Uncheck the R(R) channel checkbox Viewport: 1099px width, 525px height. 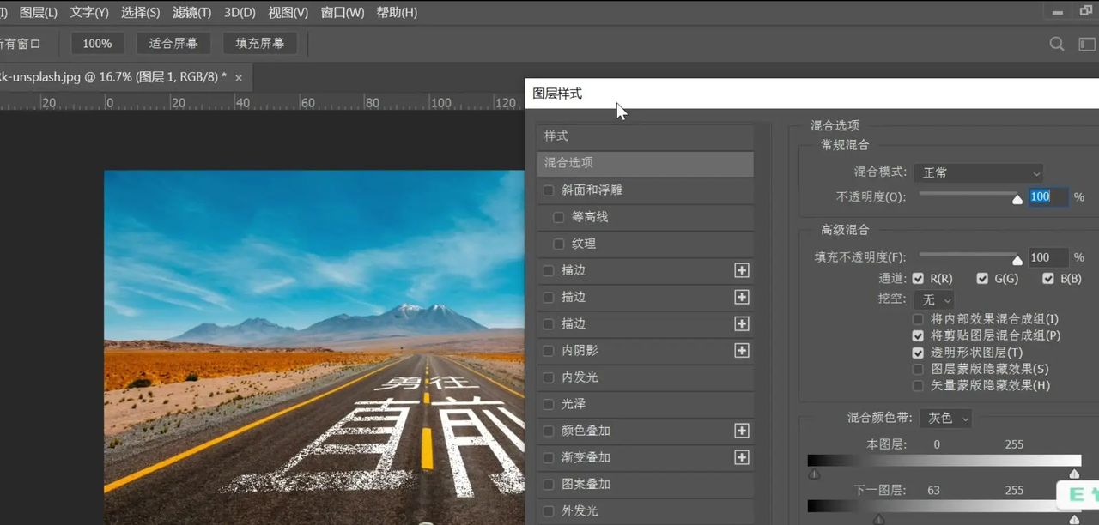click(919, 279)
